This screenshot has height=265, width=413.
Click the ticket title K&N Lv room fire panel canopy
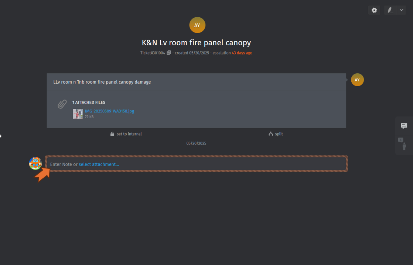tap(196, 43)
